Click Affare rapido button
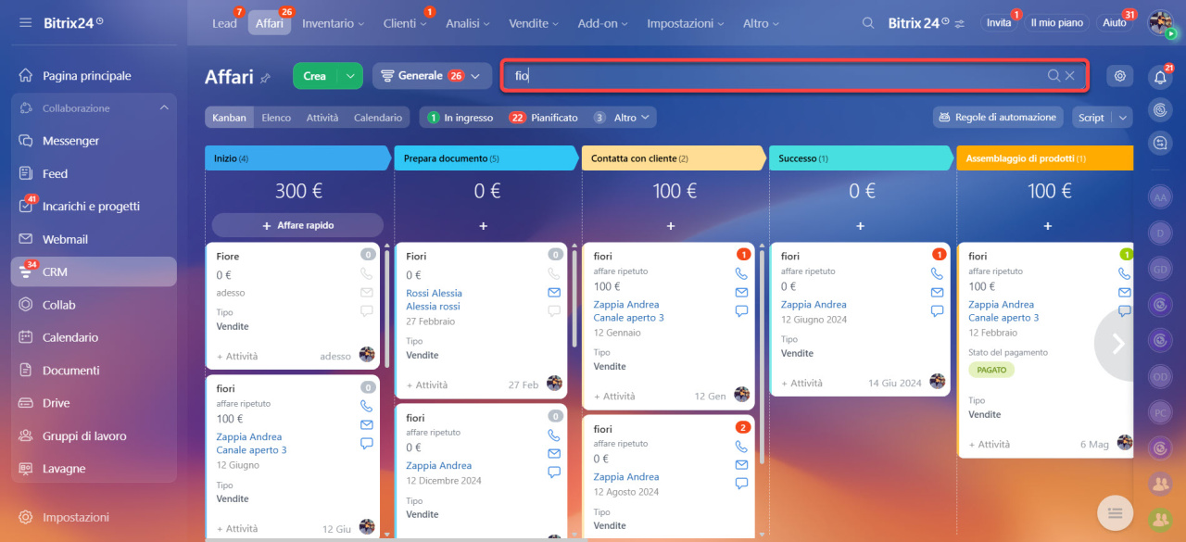1186x542 pixels. 297,225
